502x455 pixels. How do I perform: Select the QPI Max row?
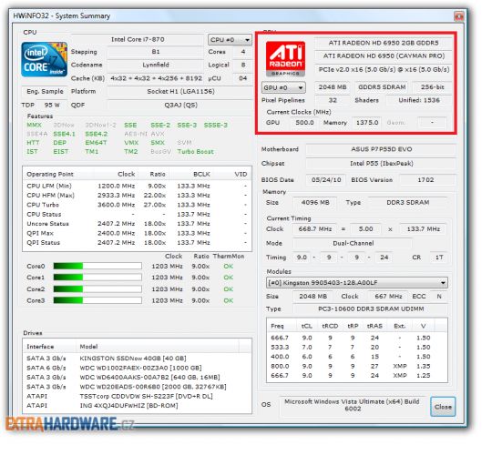137,233
